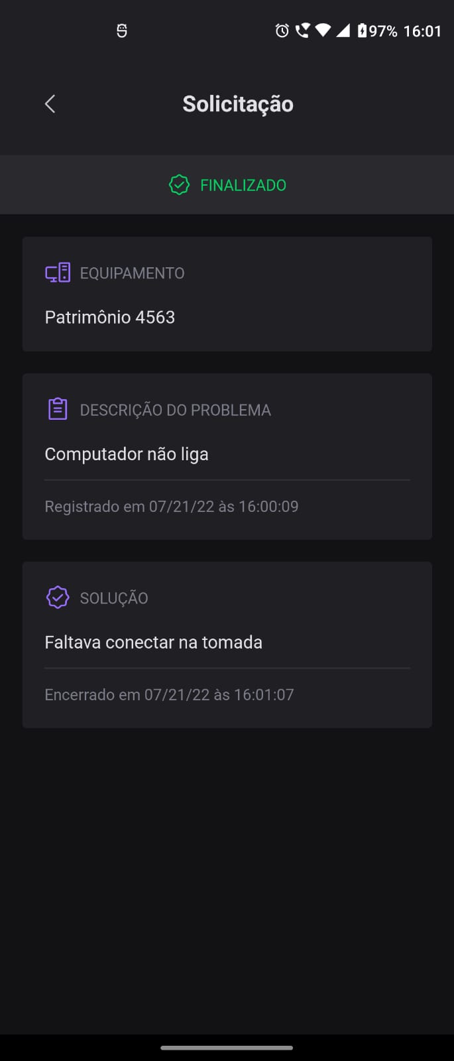
Task: Tap the gesture navigation bar at bottom
Action: [x=227, y=1048]
